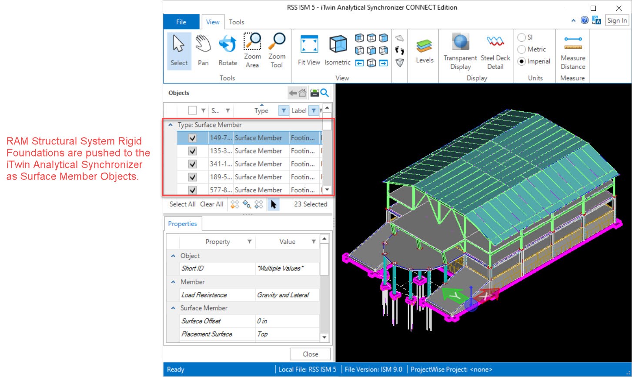Screen dimensions: 632x377
Task: Click the plain four-diamond icon beside 23 Selected
Action: (259, 204)
